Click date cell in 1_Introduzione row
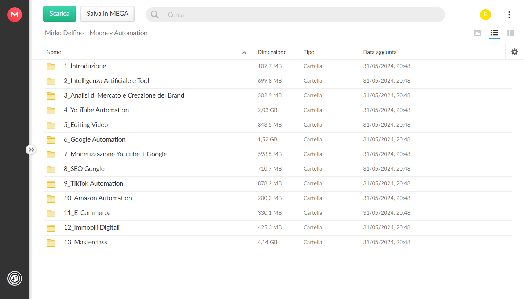 click(386, 66)
